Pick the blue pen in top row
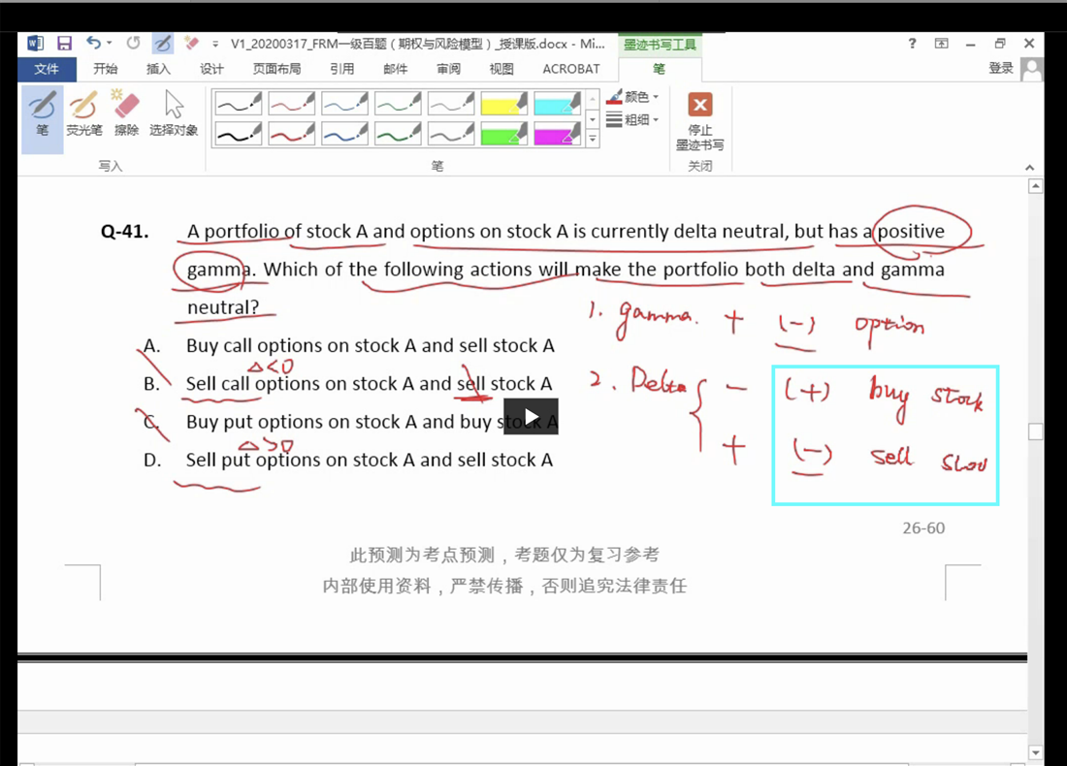The image size is (1067, 766). click(x=344, y=104)
